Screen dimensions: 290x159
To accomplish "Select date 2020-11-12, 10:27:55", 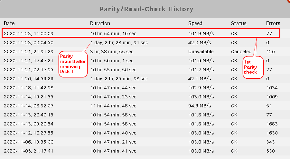I will (28, 133).
